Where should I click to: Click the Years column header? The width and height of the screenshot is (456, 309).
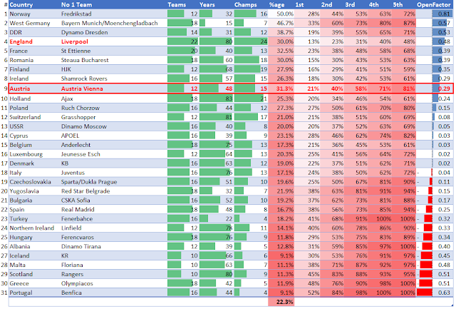207,5
